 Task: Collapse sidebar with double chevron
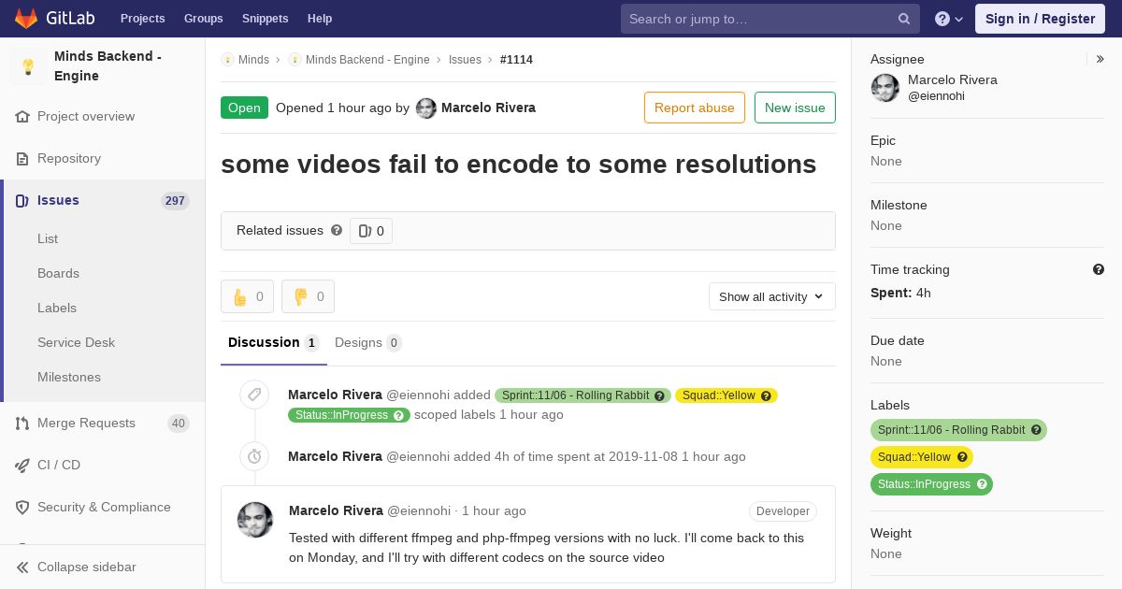click(x=22, y=567)
